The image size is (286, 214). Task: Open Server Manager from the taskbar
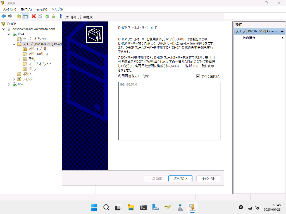155,207
